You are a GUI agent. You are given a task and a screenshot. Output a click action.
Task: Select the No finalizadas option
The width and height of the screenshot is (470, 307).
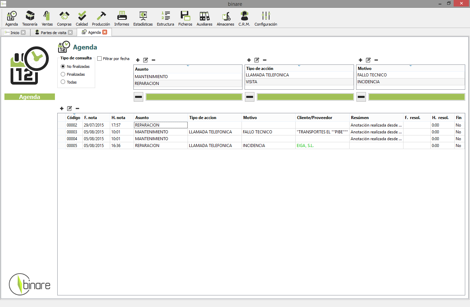[x=75, y=67]
